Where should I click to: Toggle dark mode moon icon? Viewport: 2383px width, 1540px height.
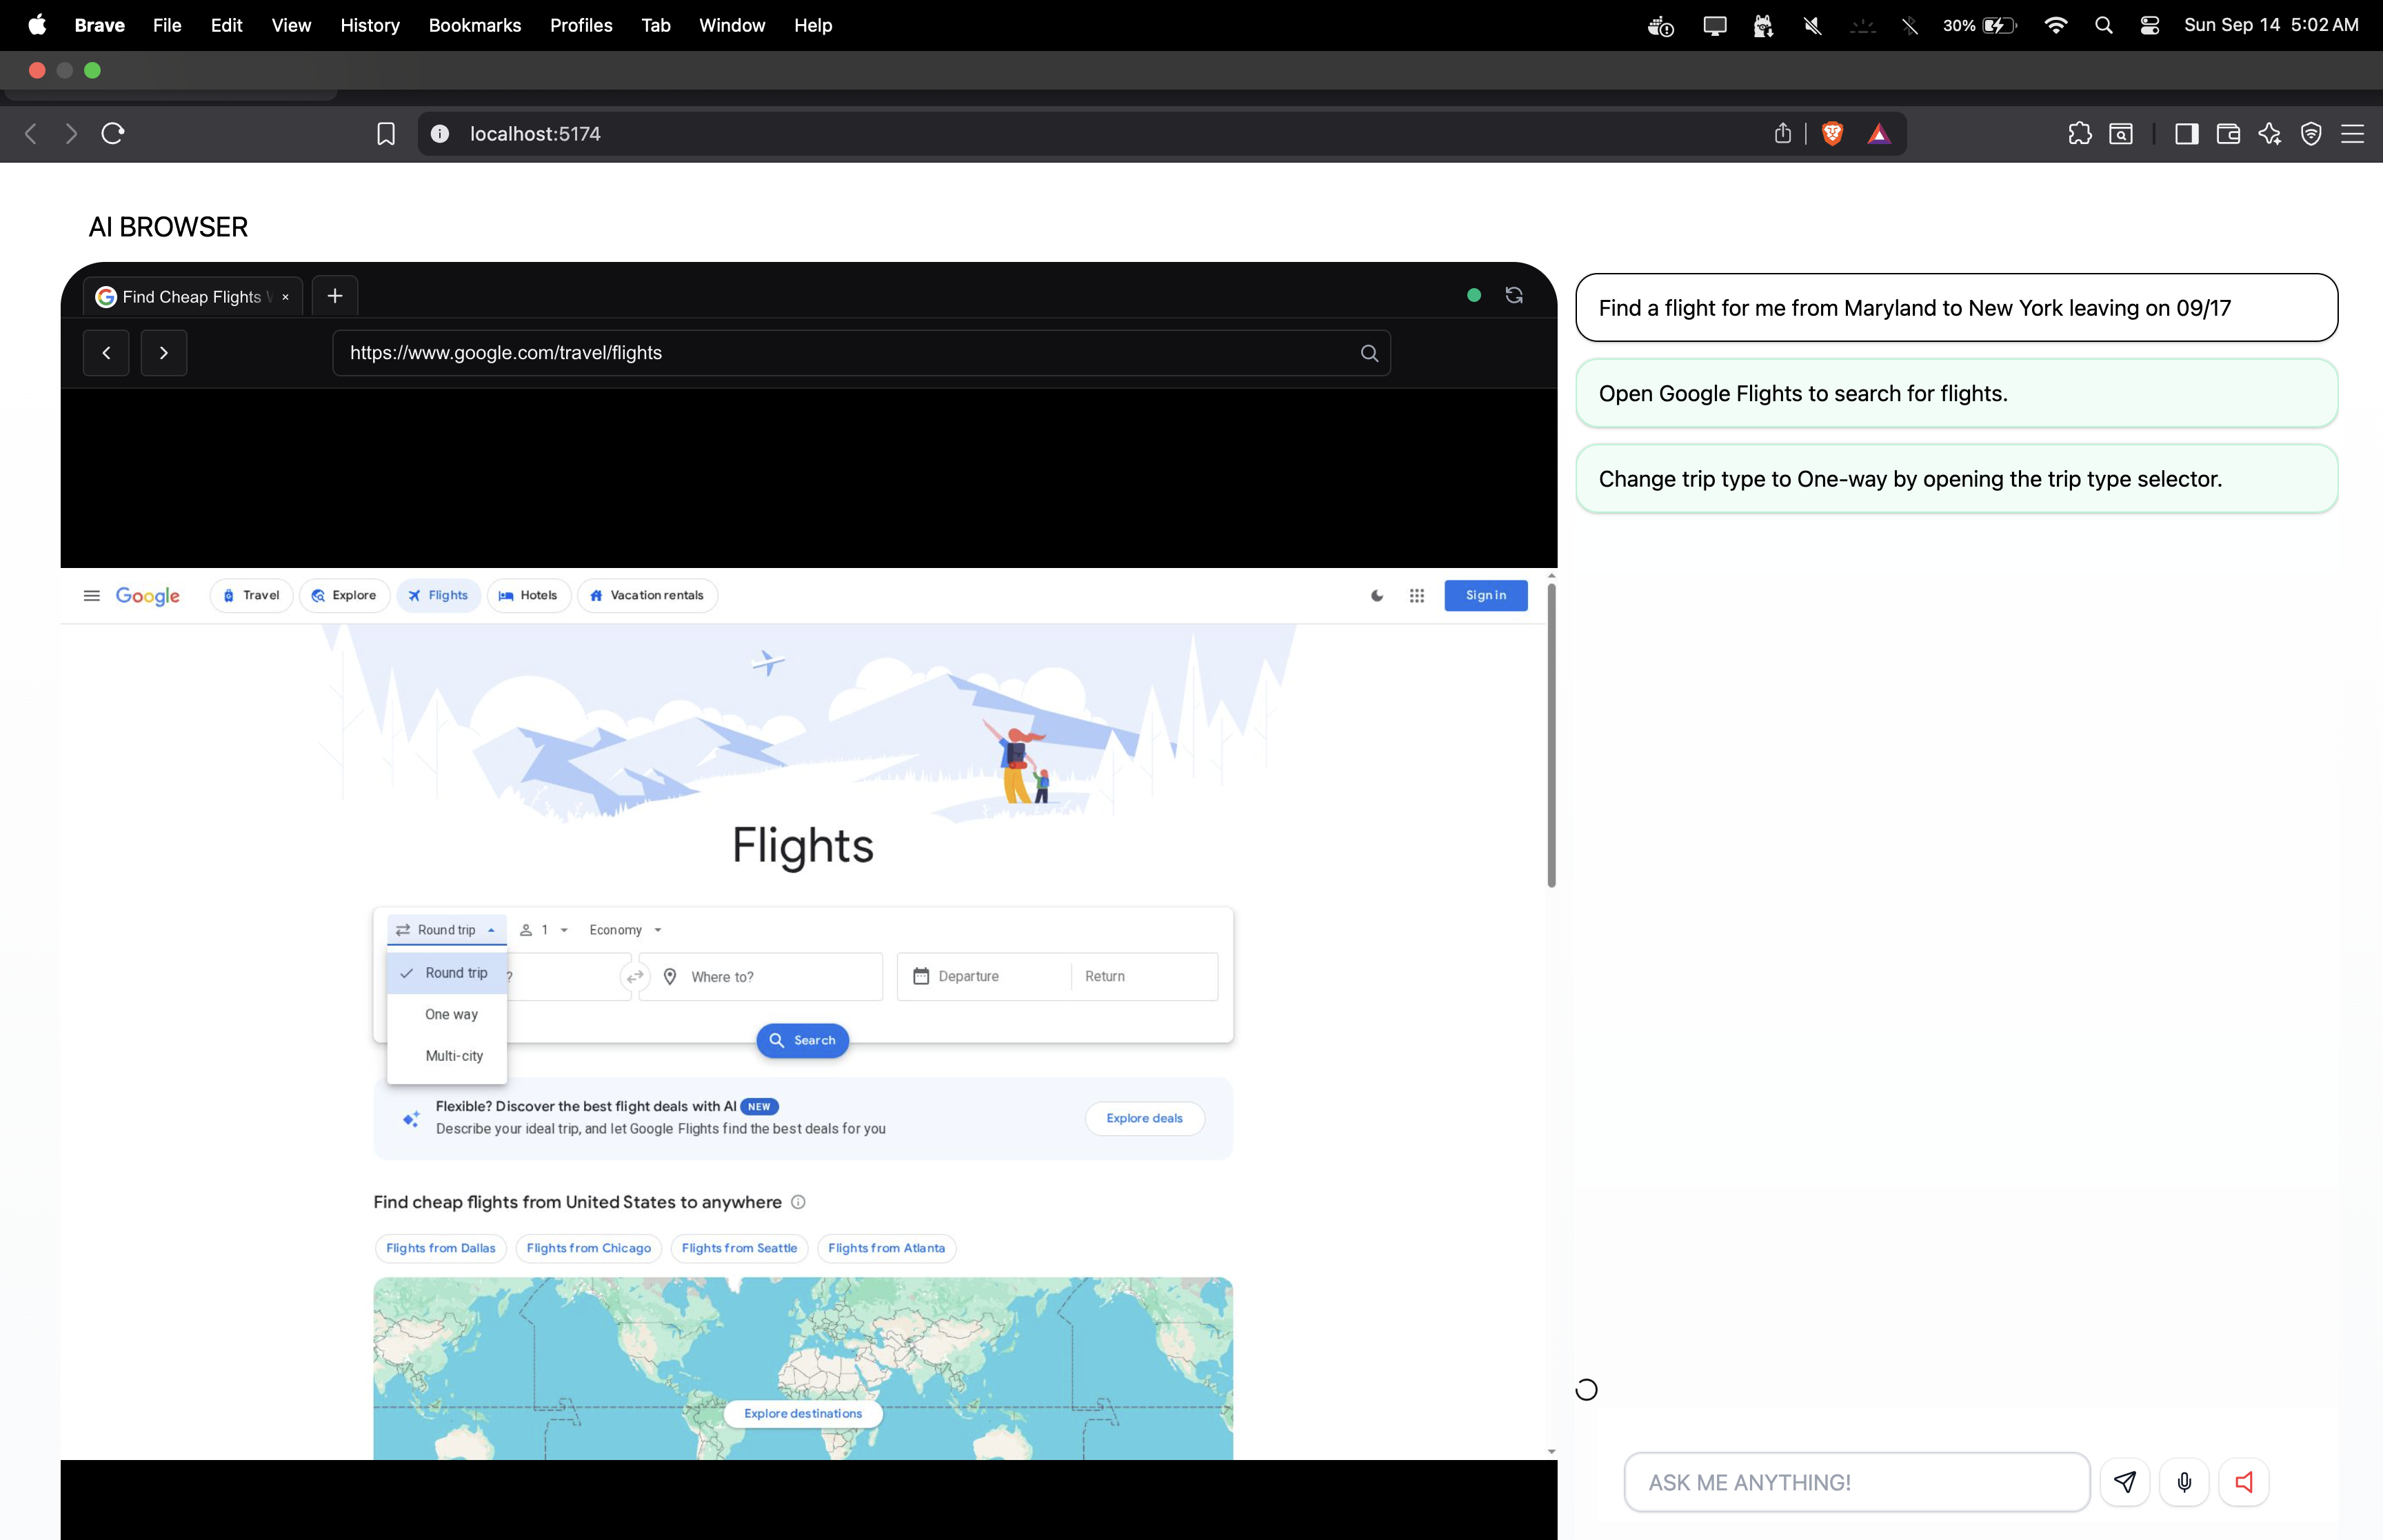[1377, 596]
